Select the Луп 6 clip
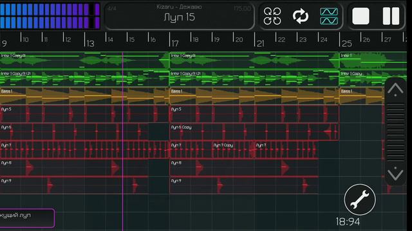This screenshot has width=412, height=231. (74, 132)
